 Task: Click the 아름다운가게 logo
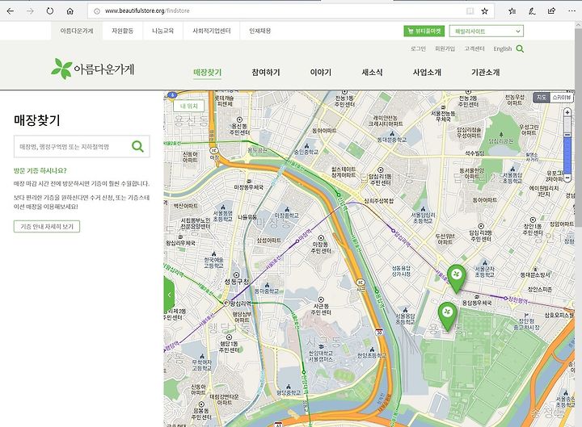(x=93, y=69)
